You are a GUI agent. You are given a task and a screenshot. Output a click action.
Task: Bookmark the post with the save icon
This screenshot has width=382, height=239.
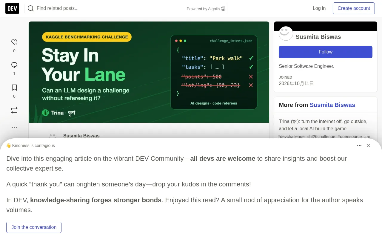click(14, 88)
